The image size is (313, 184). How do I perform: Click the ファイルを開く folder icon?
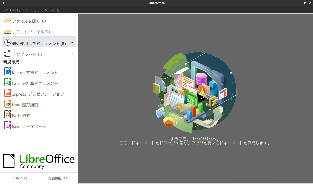(8, 20)
